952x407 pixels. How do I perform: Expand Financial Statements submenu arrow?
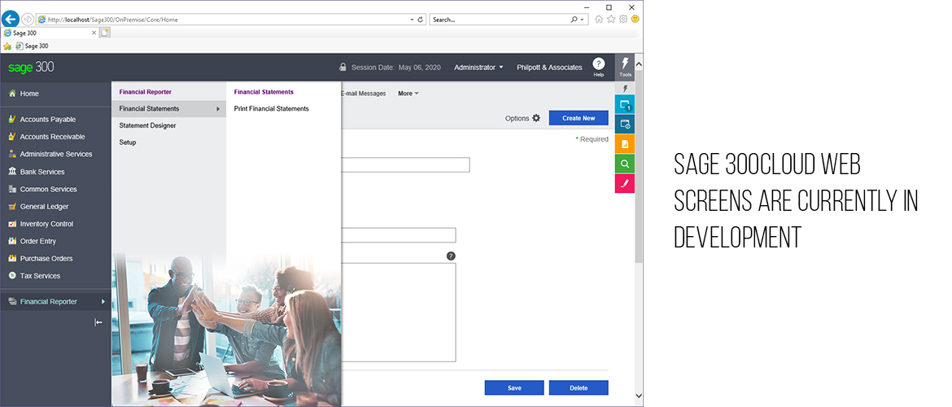click(218, 109)
